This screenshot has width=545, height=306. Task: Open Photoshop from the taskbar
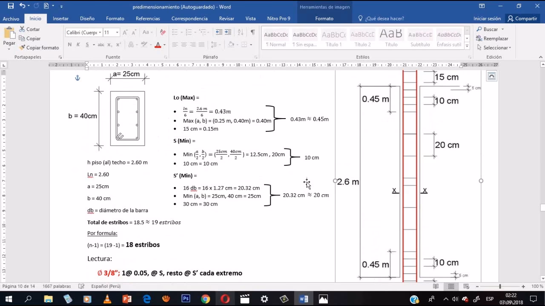186,298
